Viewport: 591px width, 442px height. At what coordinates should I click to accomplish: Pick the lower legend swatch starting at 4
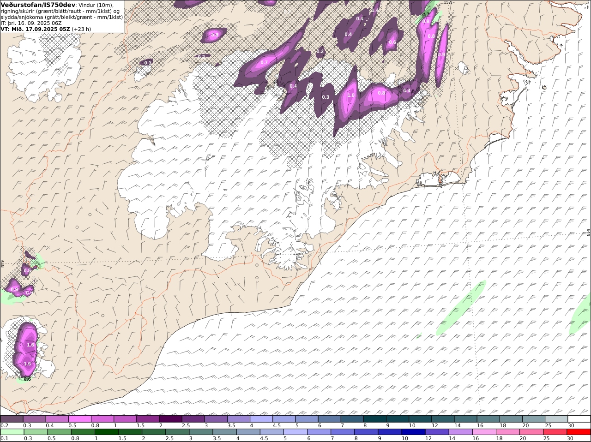coord(248,432)
